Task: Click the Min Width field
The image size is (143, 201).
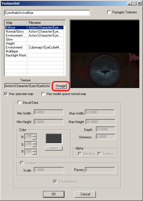Action: point(49,112)
